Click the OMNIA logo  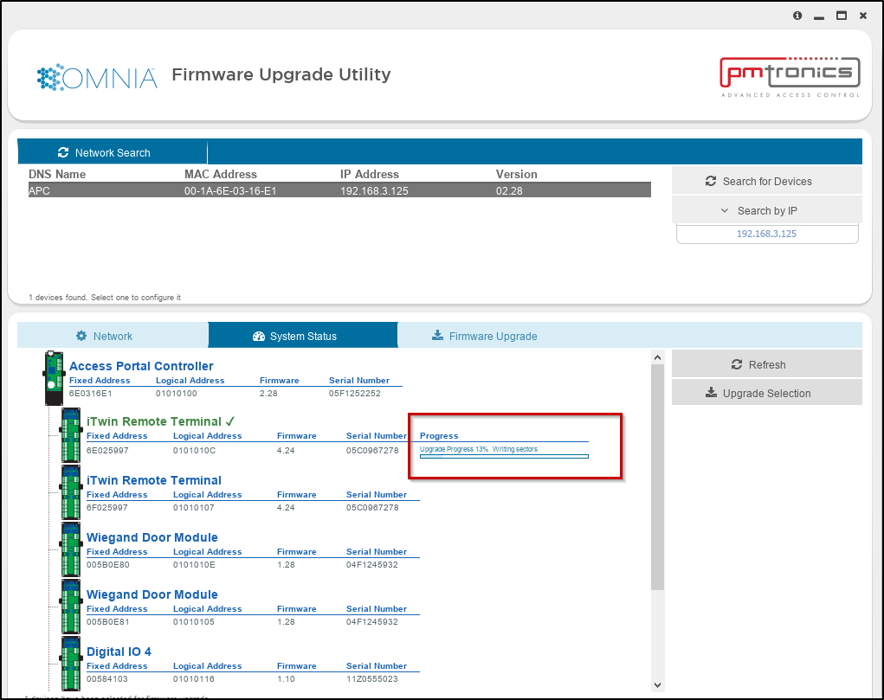97,78
